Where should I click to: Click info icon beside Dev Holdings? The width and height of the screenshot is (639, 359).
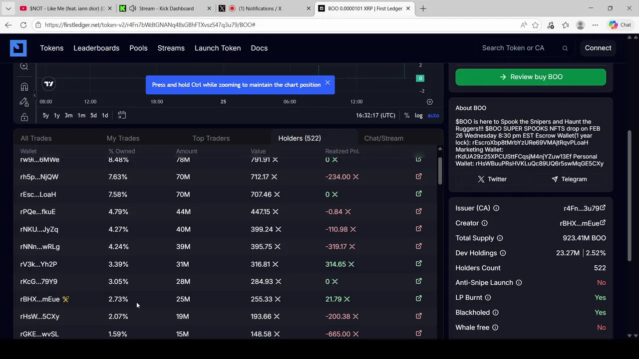pyautogui.click(x=503, y=253)
